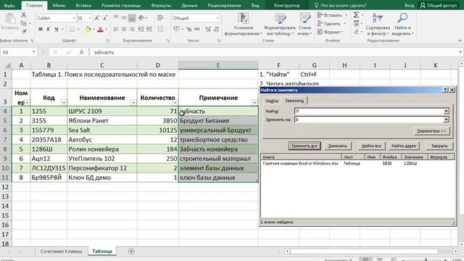Click the AutoSum sigma icon
The height and width of the screenshot is (261, 464).
(356, 14)
